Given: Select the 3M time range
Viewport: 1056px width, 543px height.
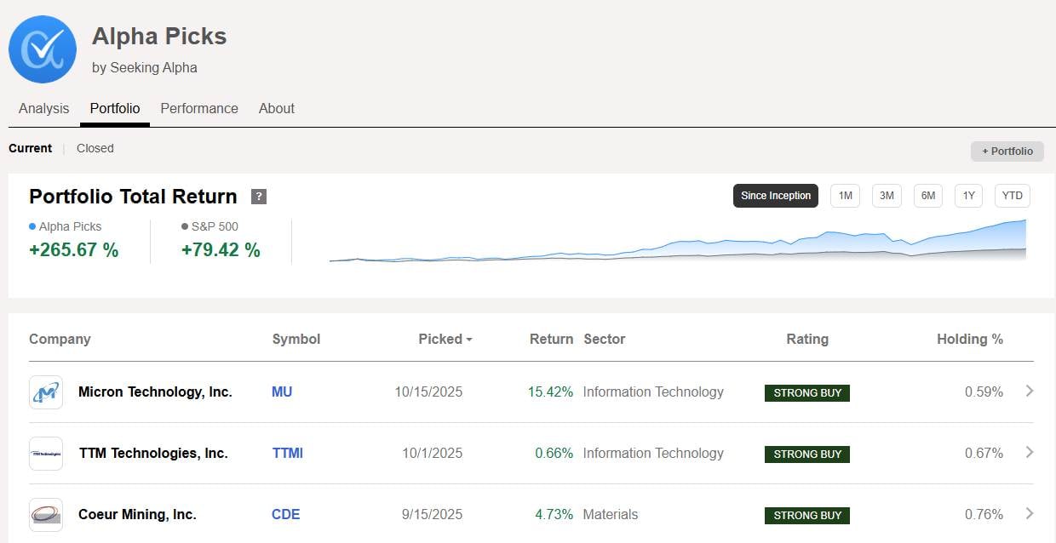Looking at the screenshot, I should (x=887, y=196).
